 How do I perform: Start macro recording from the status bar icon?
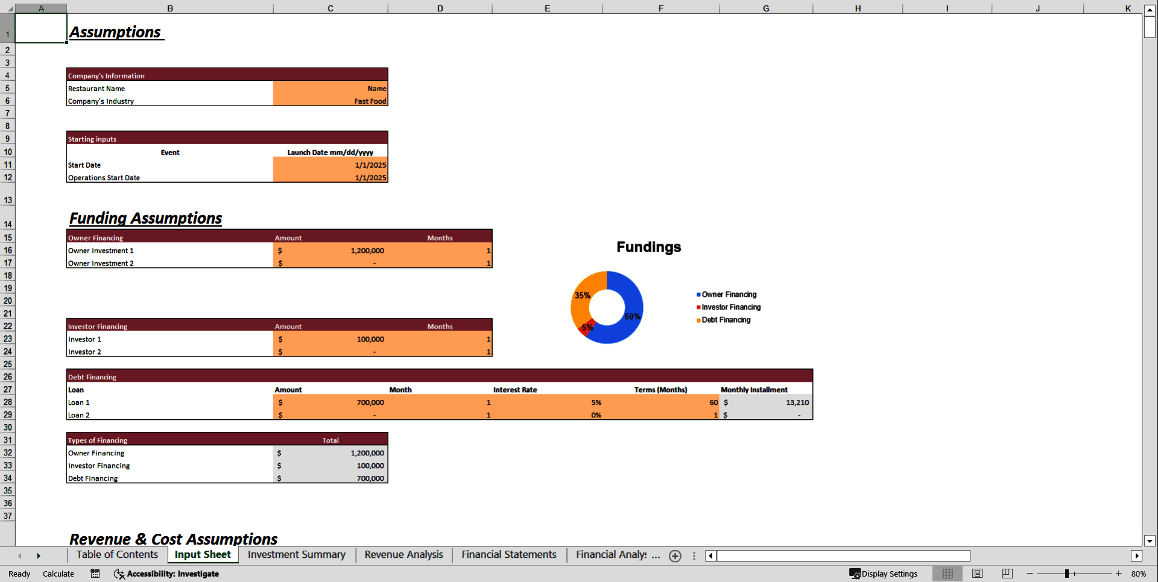(x=95, y=574)
